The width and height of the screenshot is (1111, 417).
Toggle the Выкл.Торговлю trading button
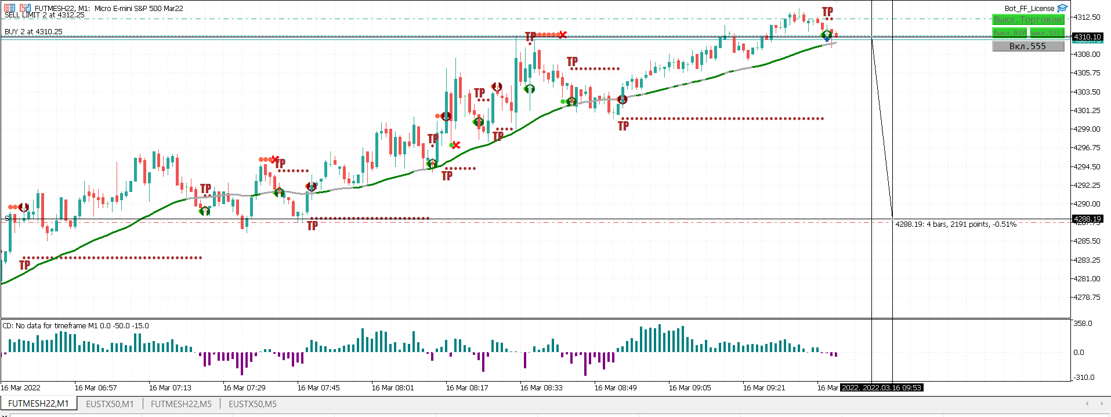click(x=1028, y=20)
